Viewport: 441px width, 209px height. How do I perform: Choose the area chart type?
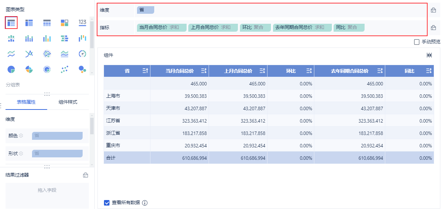tap(64, 54)
